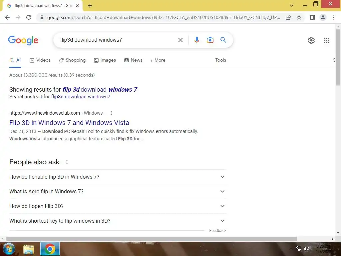The width and height of the screenshot is (341, 256).
Task: Open Google quick settings gear
Action: coord(311,40)
